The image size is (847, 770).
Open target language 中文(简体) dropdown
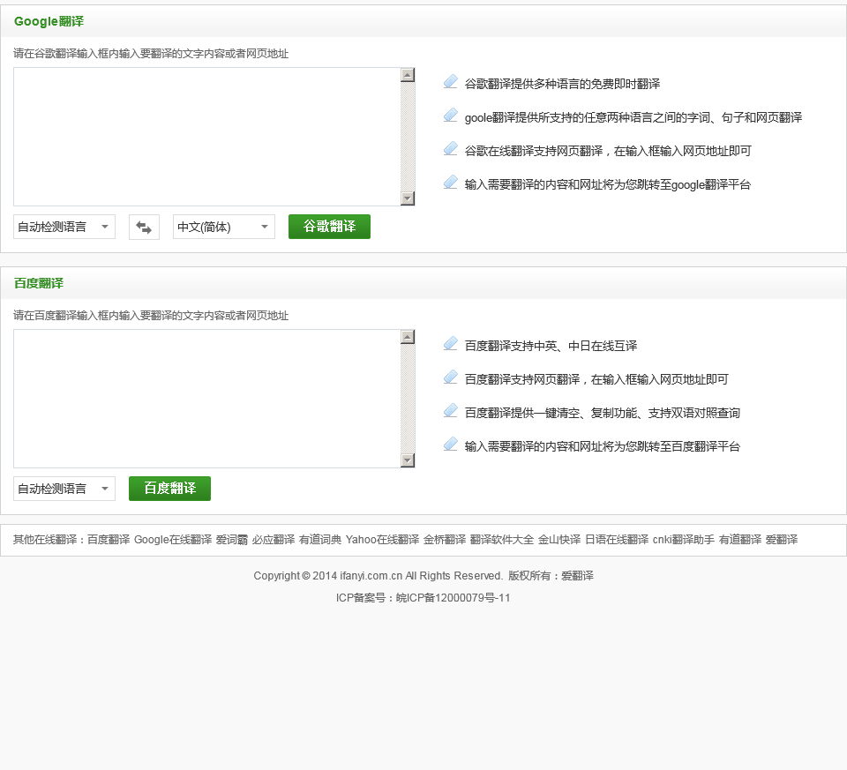pos(223,227)
